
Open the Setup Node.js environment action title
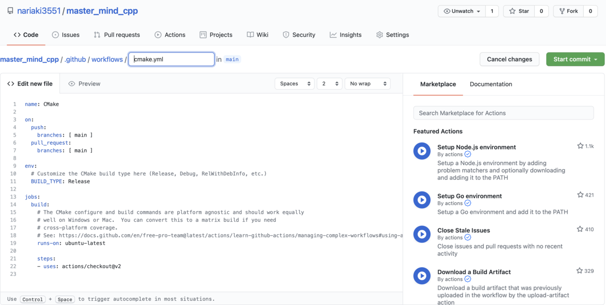pos(477,147)
